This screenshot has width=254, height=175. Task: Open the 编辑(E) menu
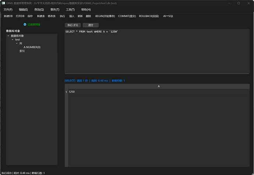pos(23,10)
